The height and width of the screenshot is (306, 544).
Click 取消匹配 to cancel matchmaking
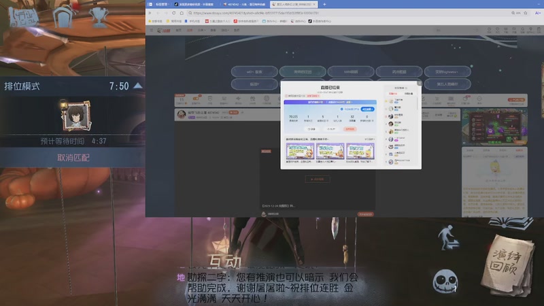click(x=73, y=158)
